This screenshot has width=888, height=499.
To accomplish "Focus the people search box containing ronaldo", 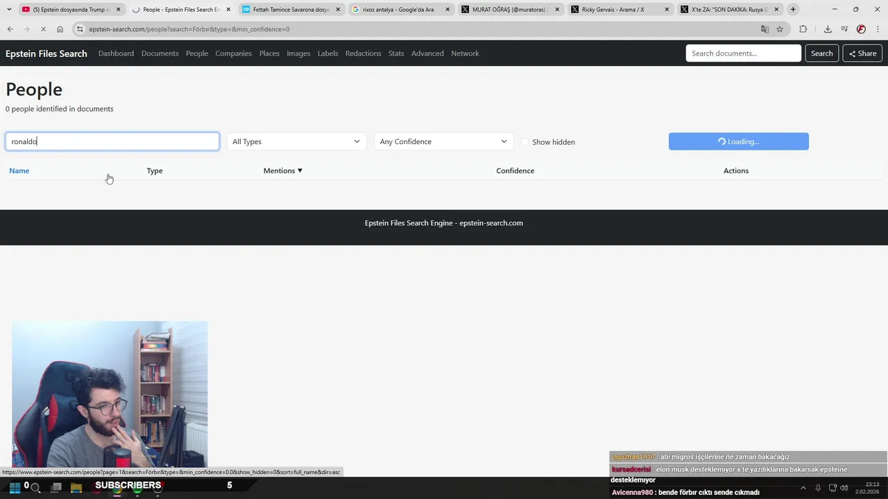I will coord(112,141).
